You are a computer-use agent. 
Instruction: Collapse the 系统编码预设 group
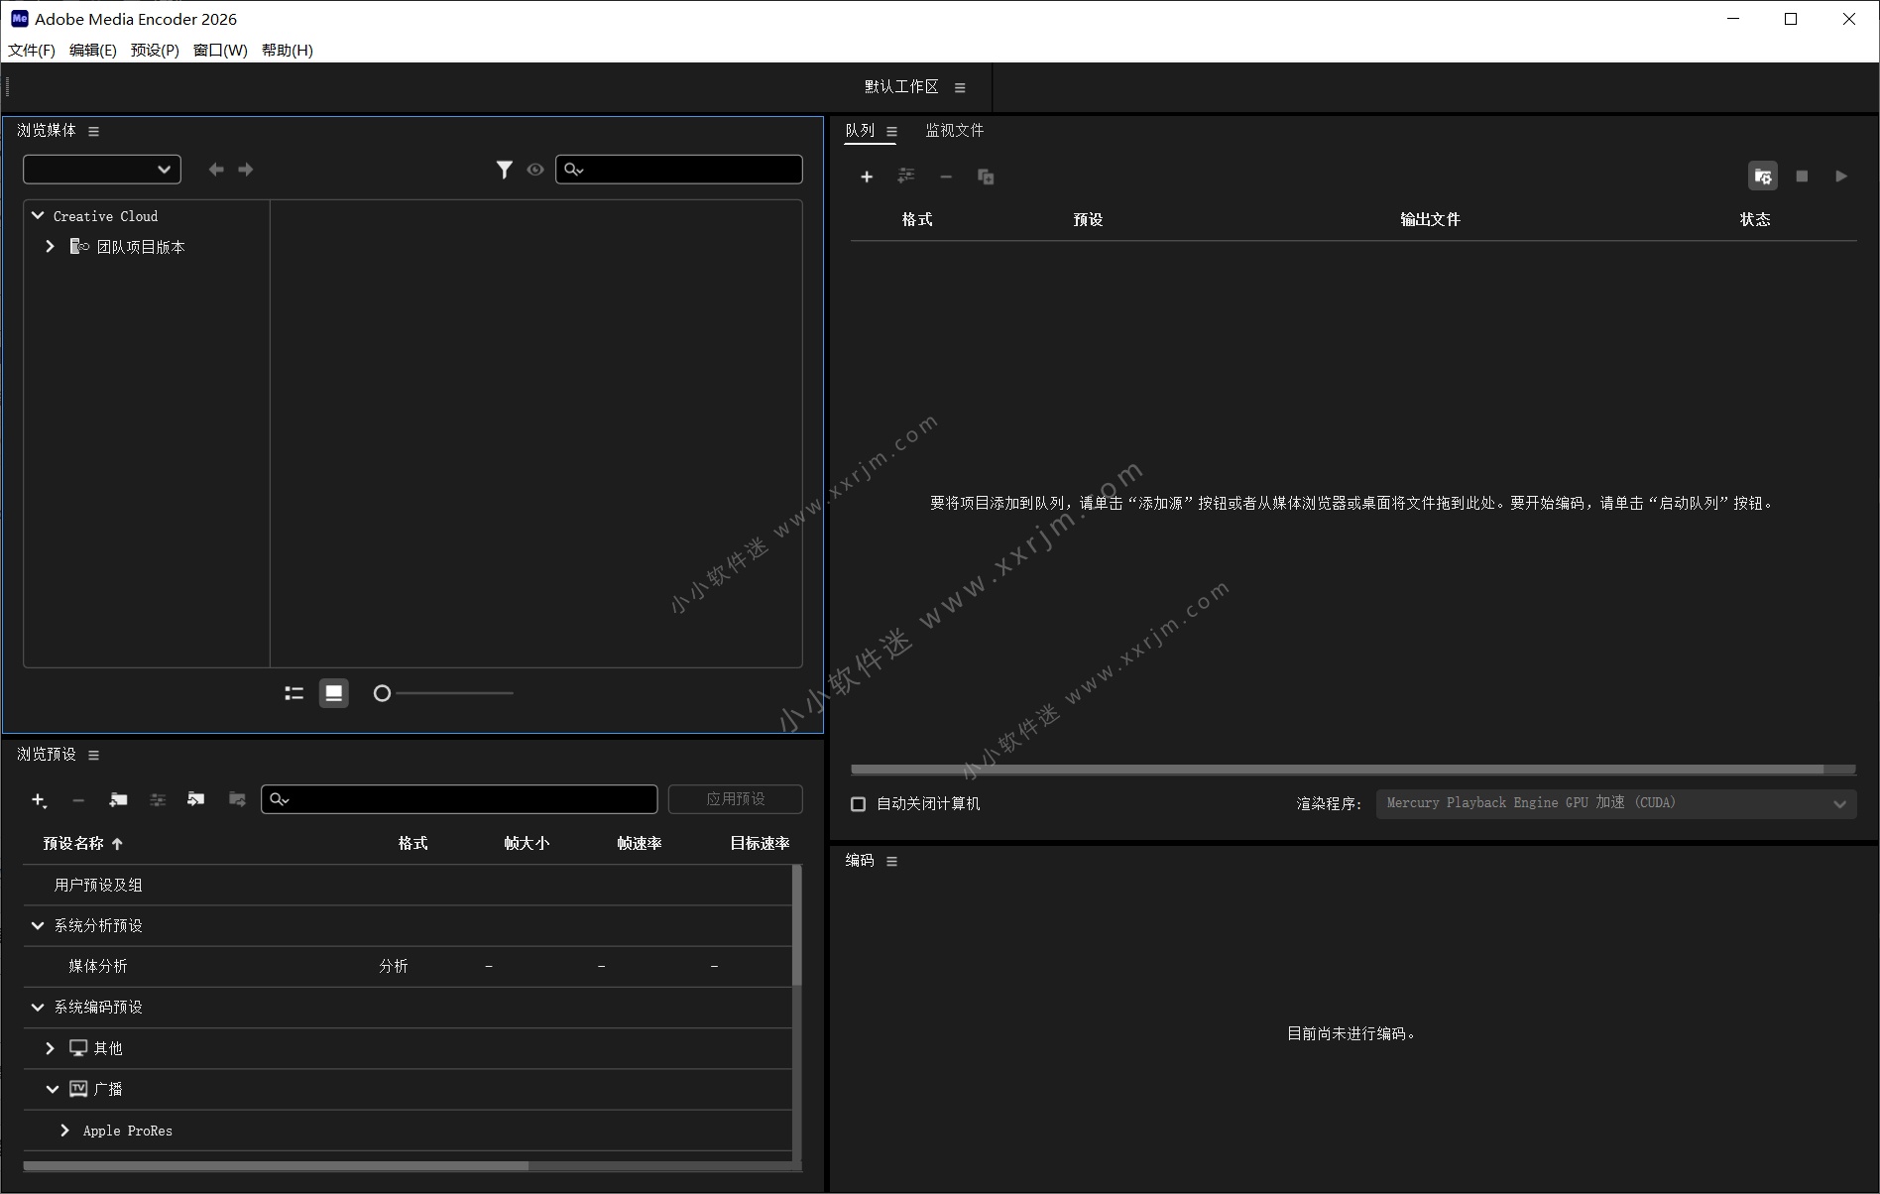point(37,1007)
